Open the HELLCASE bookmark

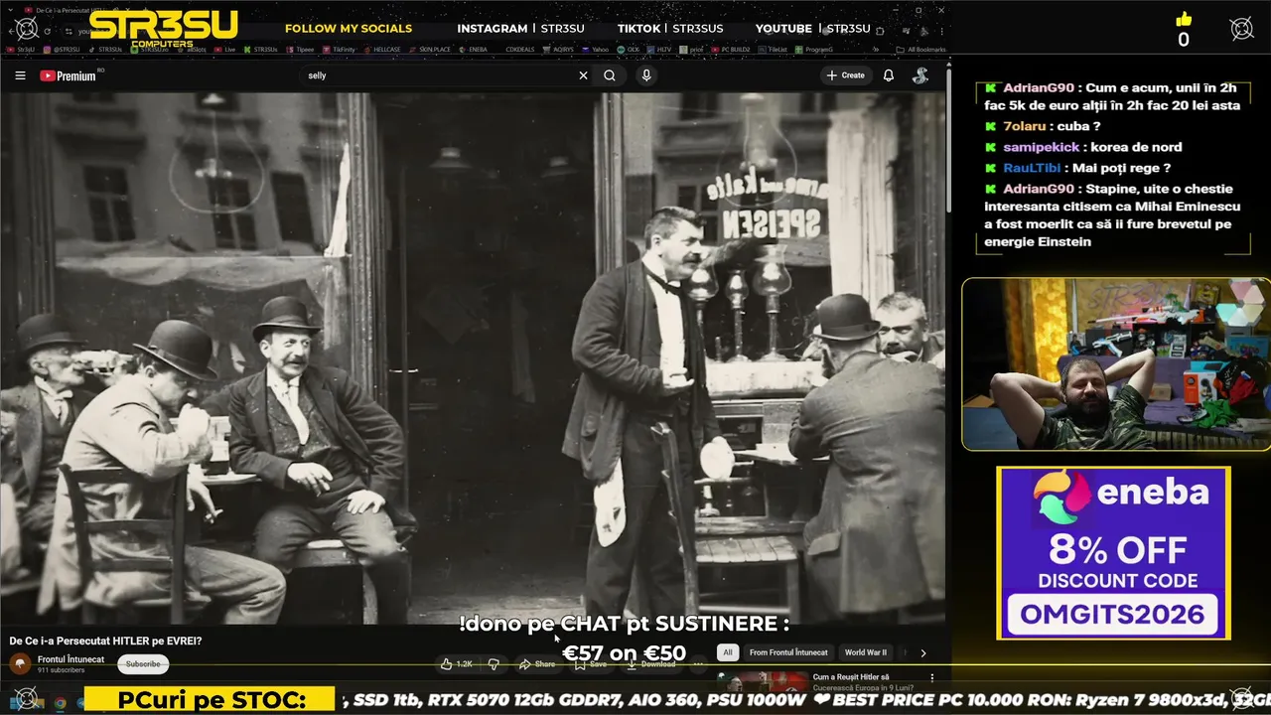pyautogui.click(x=381, y=49)
